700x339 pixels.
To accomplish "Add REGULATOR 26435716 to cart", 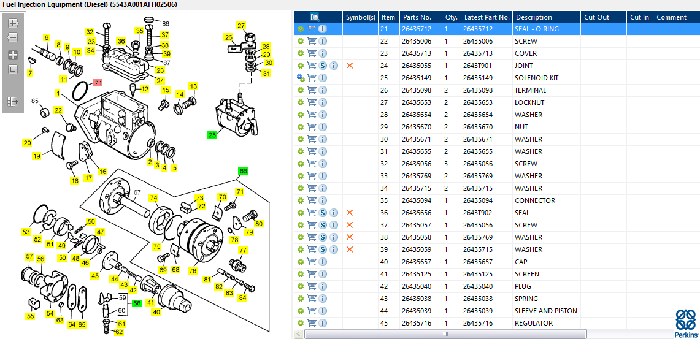I will pyautogui.click(x=312, y=324).
